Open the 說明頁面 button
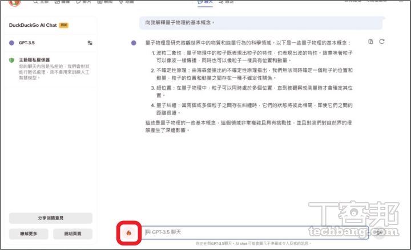The width and height of the screenshot is (411, 250). coord(72,233)
